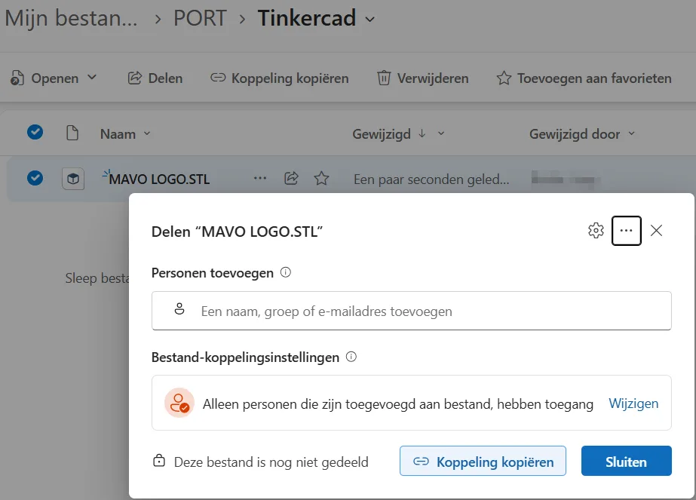Open share settings gear icon

(x=596, y=231)
